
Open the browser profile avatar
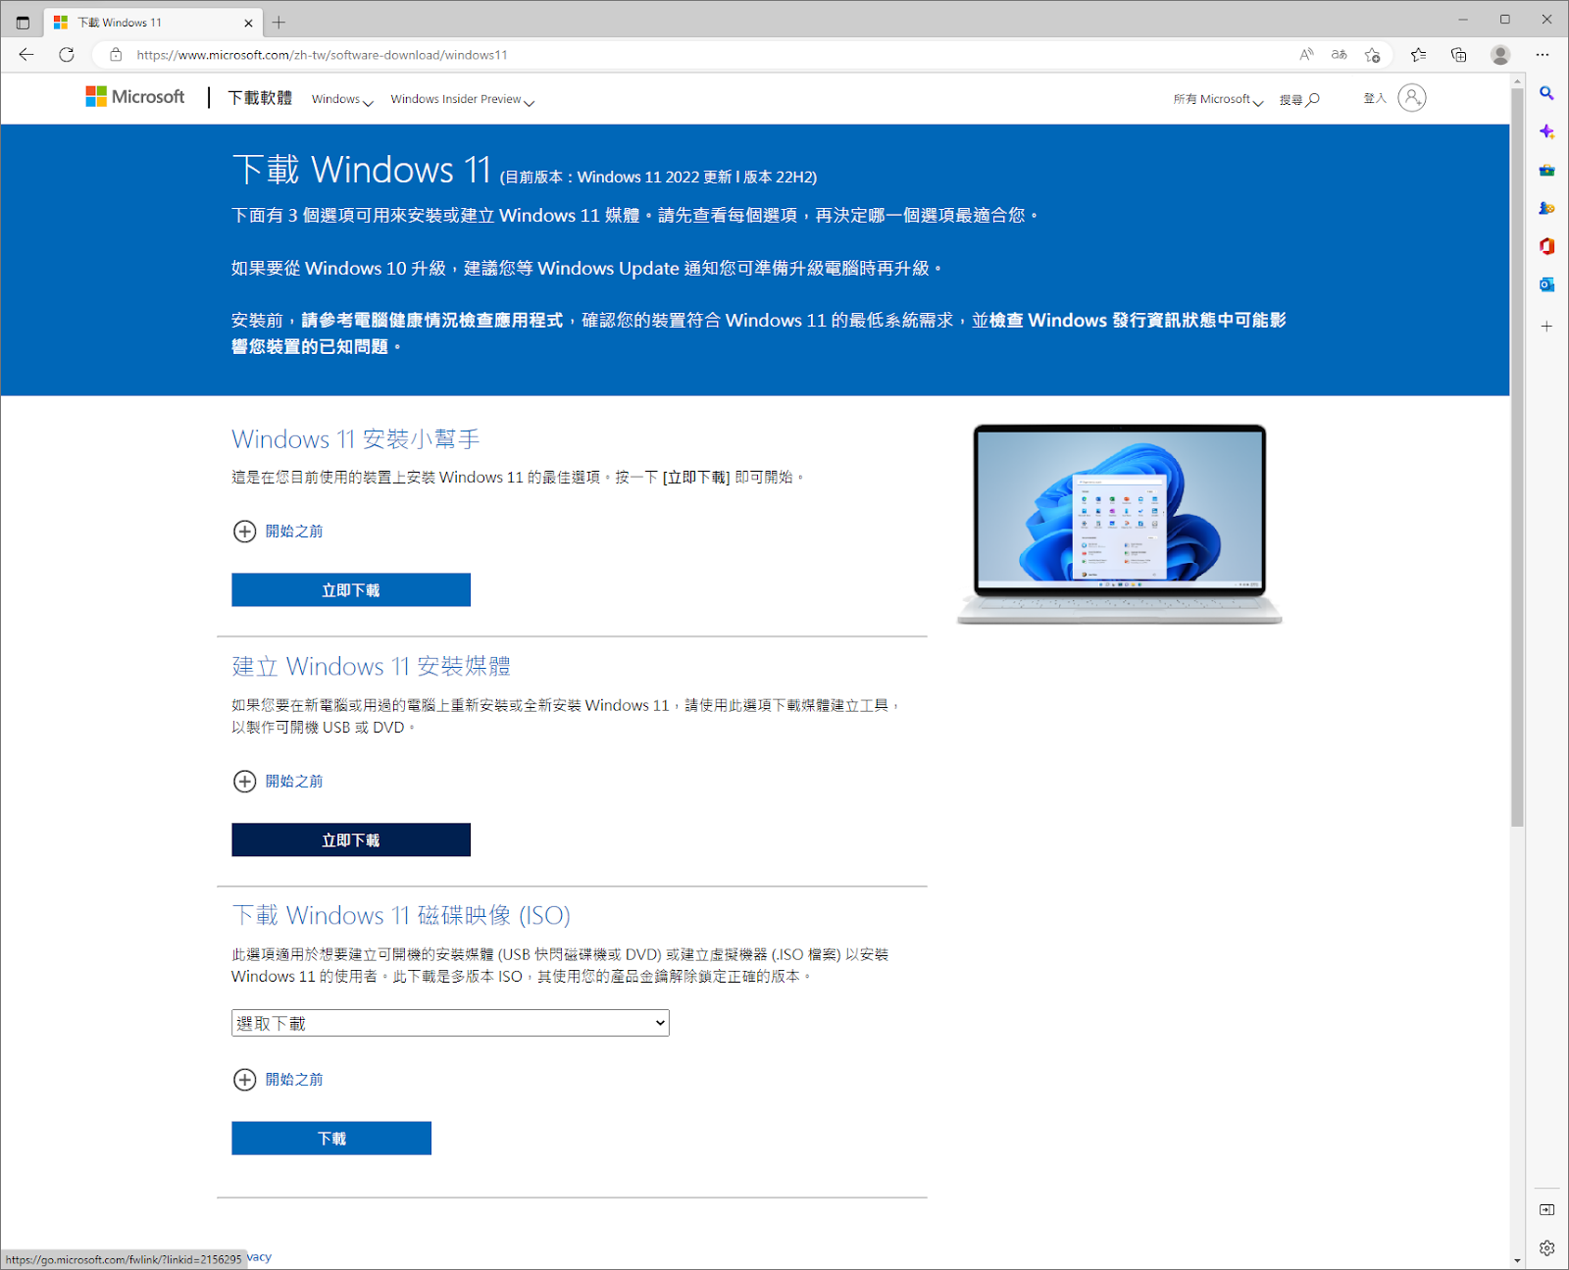[x=1500, y=55]
